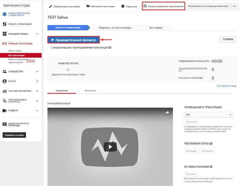Play the preview video with center play button
240x186 pixels.
(110, 147)
